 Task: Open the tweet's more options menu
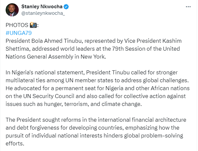[x=187, y=7]
